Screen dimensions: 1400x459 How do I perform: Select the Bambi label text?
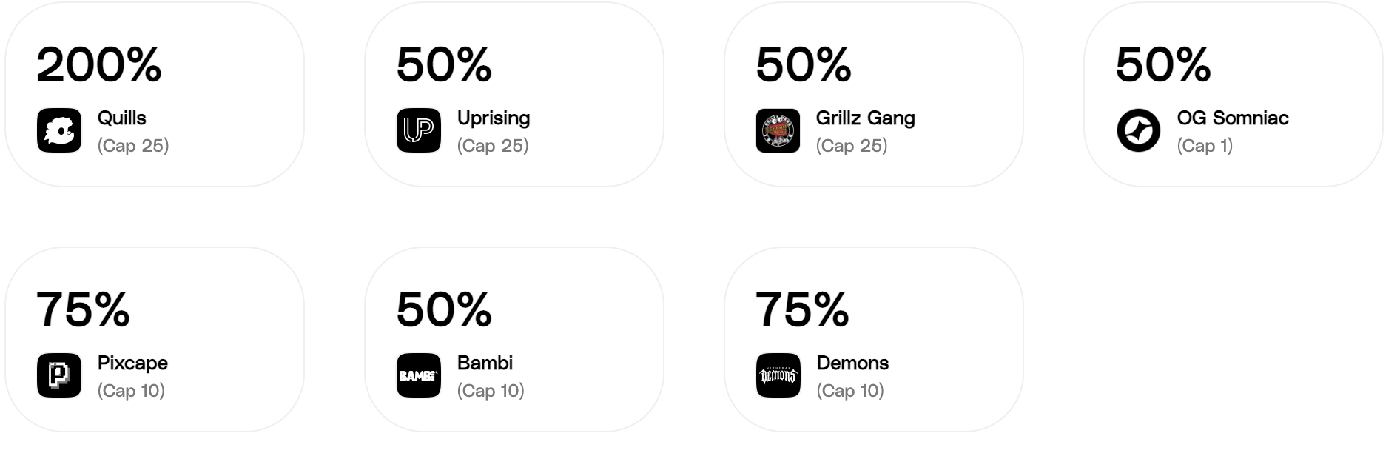[485, 363]
